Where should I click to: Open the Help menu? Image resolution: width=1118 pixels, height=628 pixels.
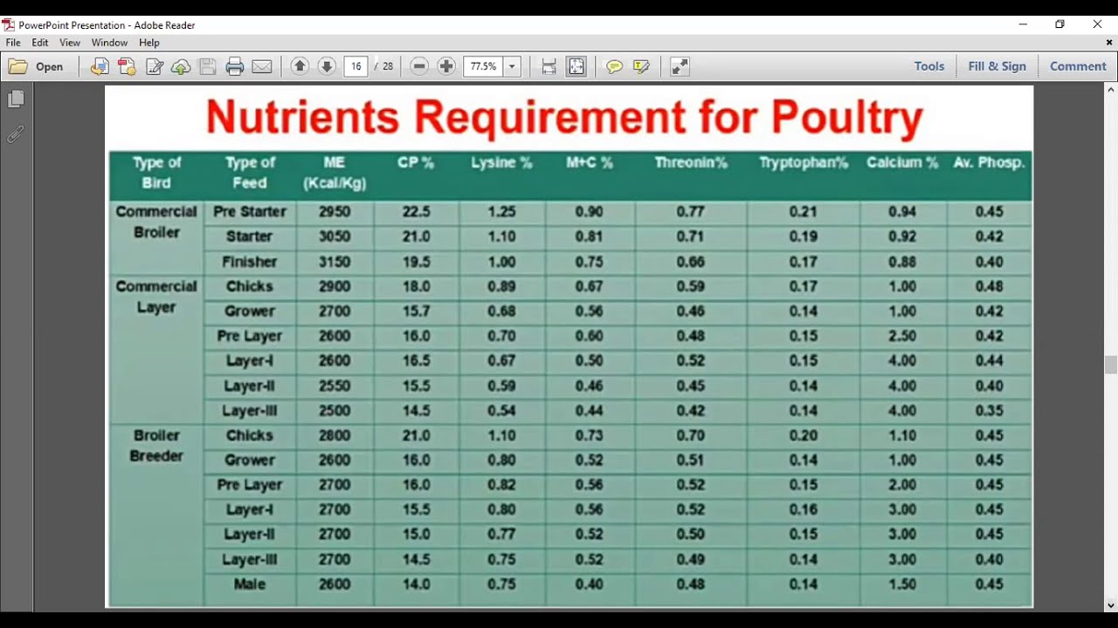point(149,43)
